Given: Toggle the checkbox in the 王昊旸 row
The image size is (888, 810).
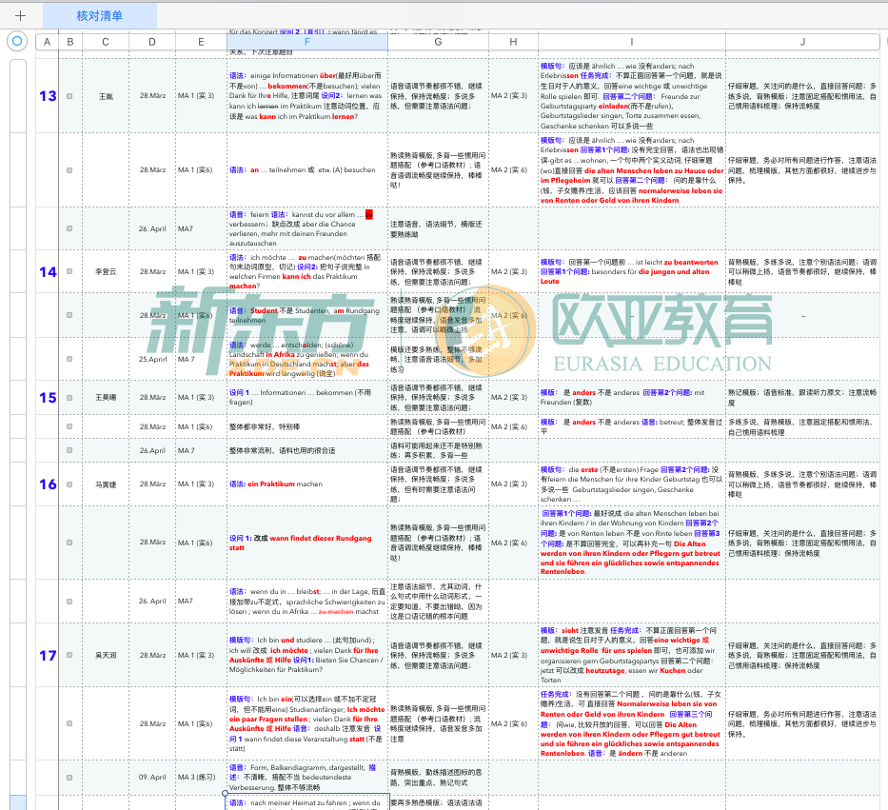Looking at the screenshot, I should (x=69, y=398).
